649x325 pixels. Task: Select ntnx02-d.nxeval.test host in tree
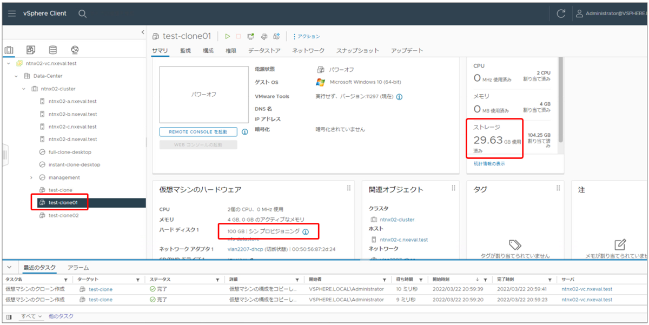[72, 140]
